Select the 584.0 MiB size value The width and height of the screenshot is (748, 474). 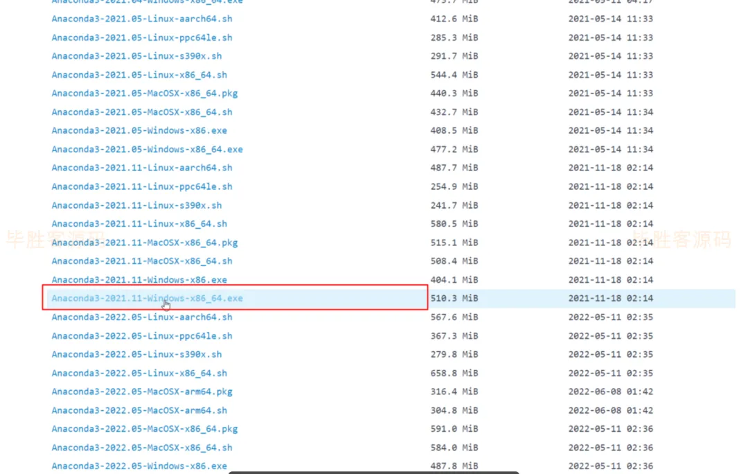(x=454, y=448)
